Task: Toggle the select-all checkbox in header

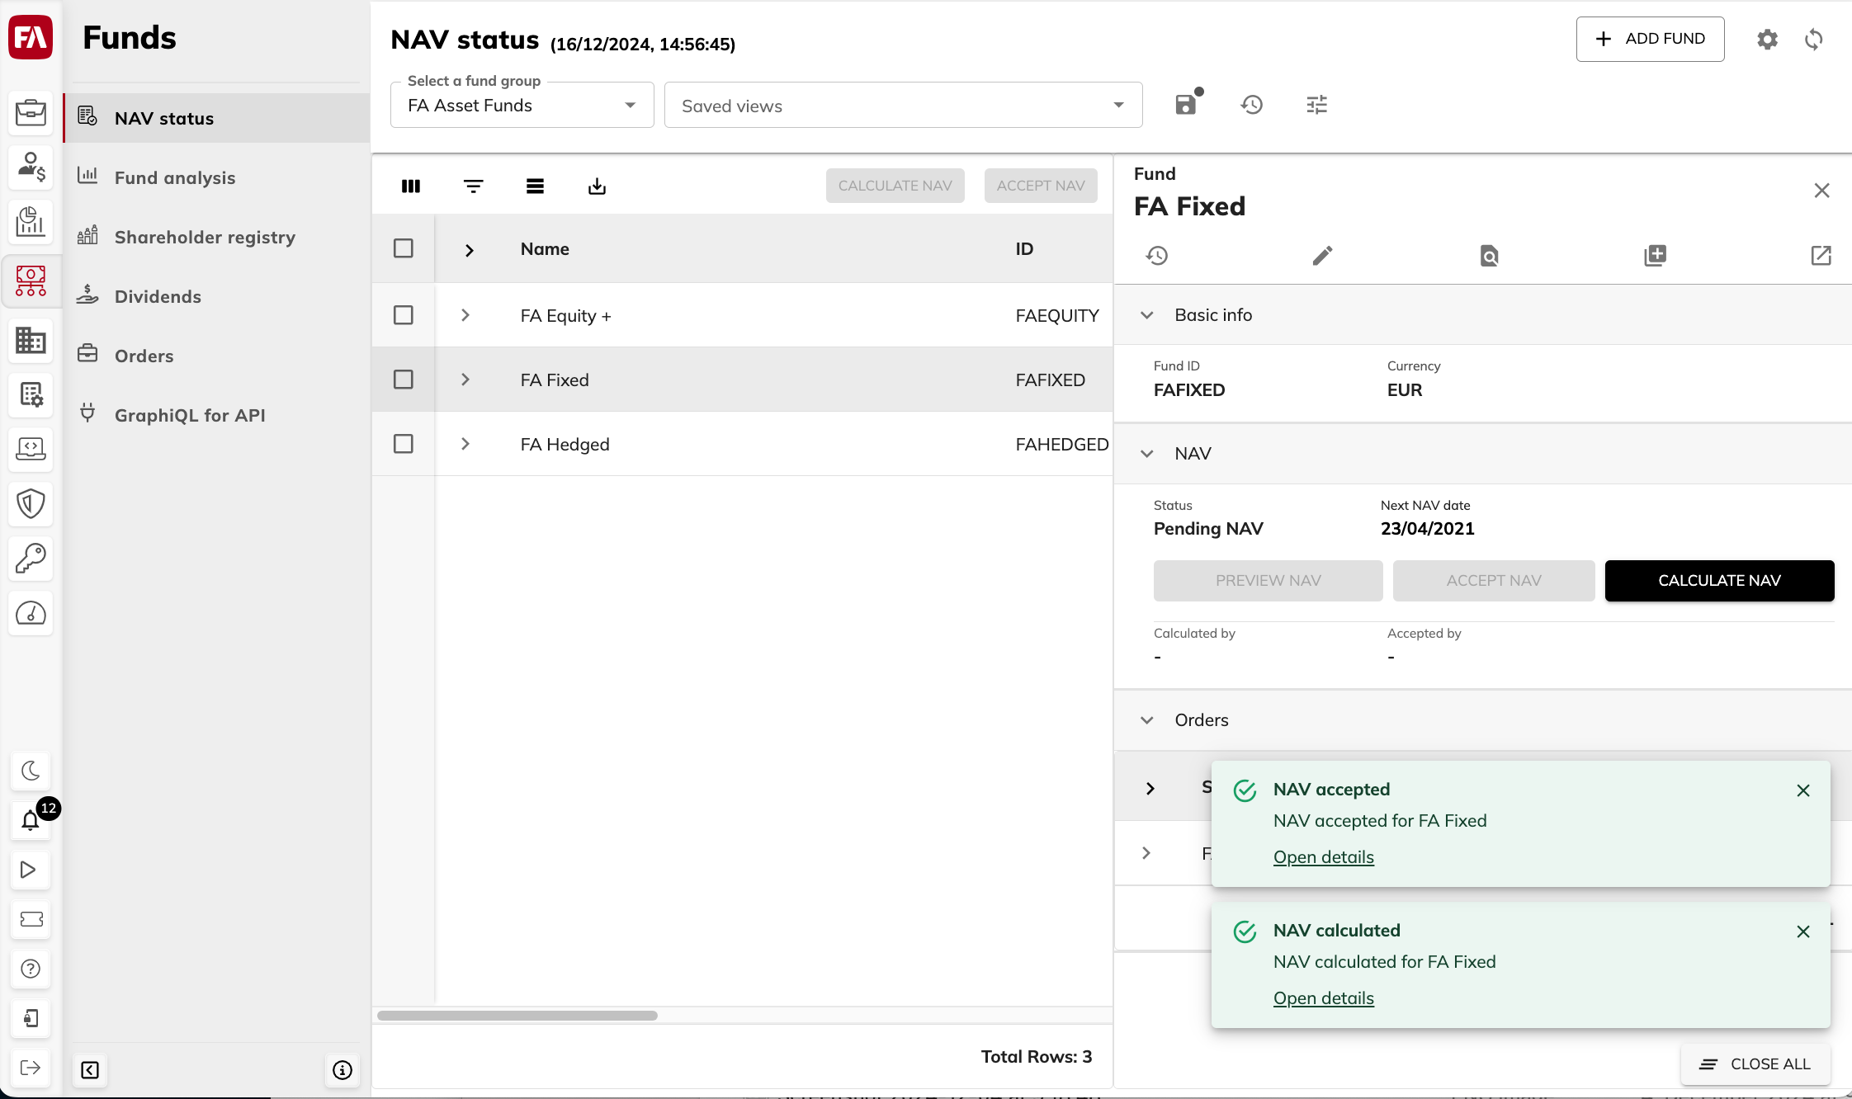Action: click(x=403, y=248)
